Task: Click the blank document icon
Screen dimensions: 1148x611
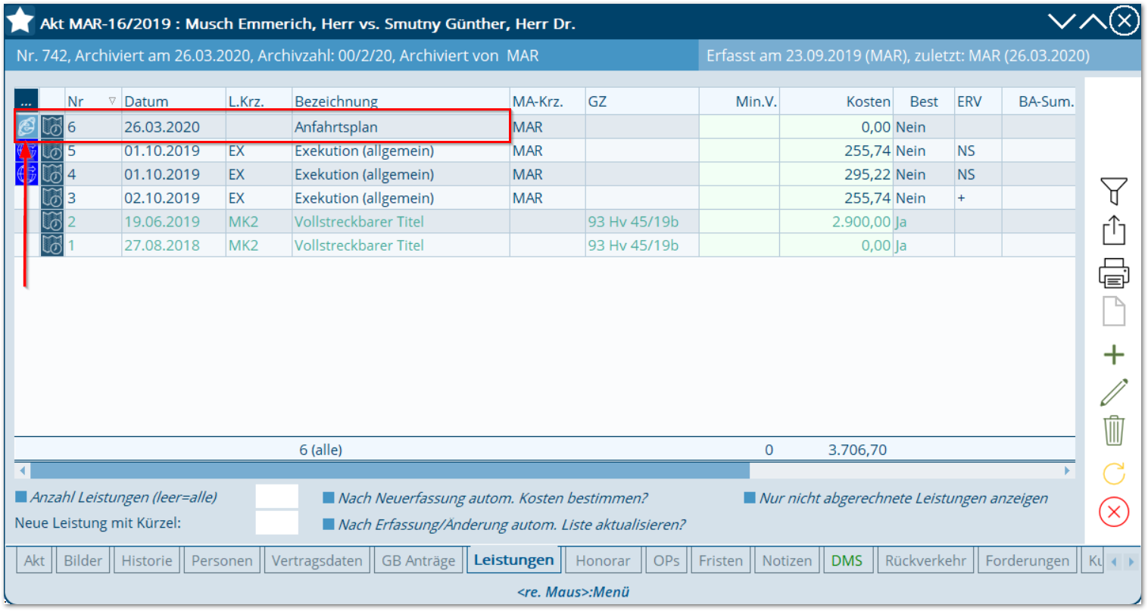Action: click(x=1114, y=311)
